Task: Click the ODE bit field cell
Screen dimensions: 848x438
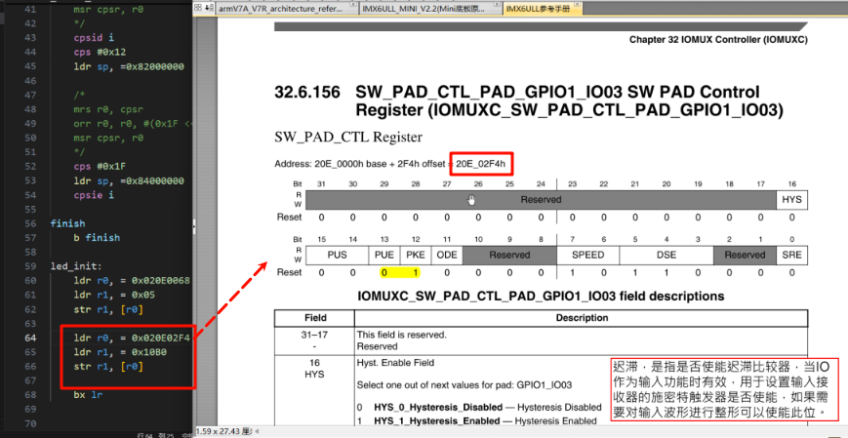Action: click(447, 255)
